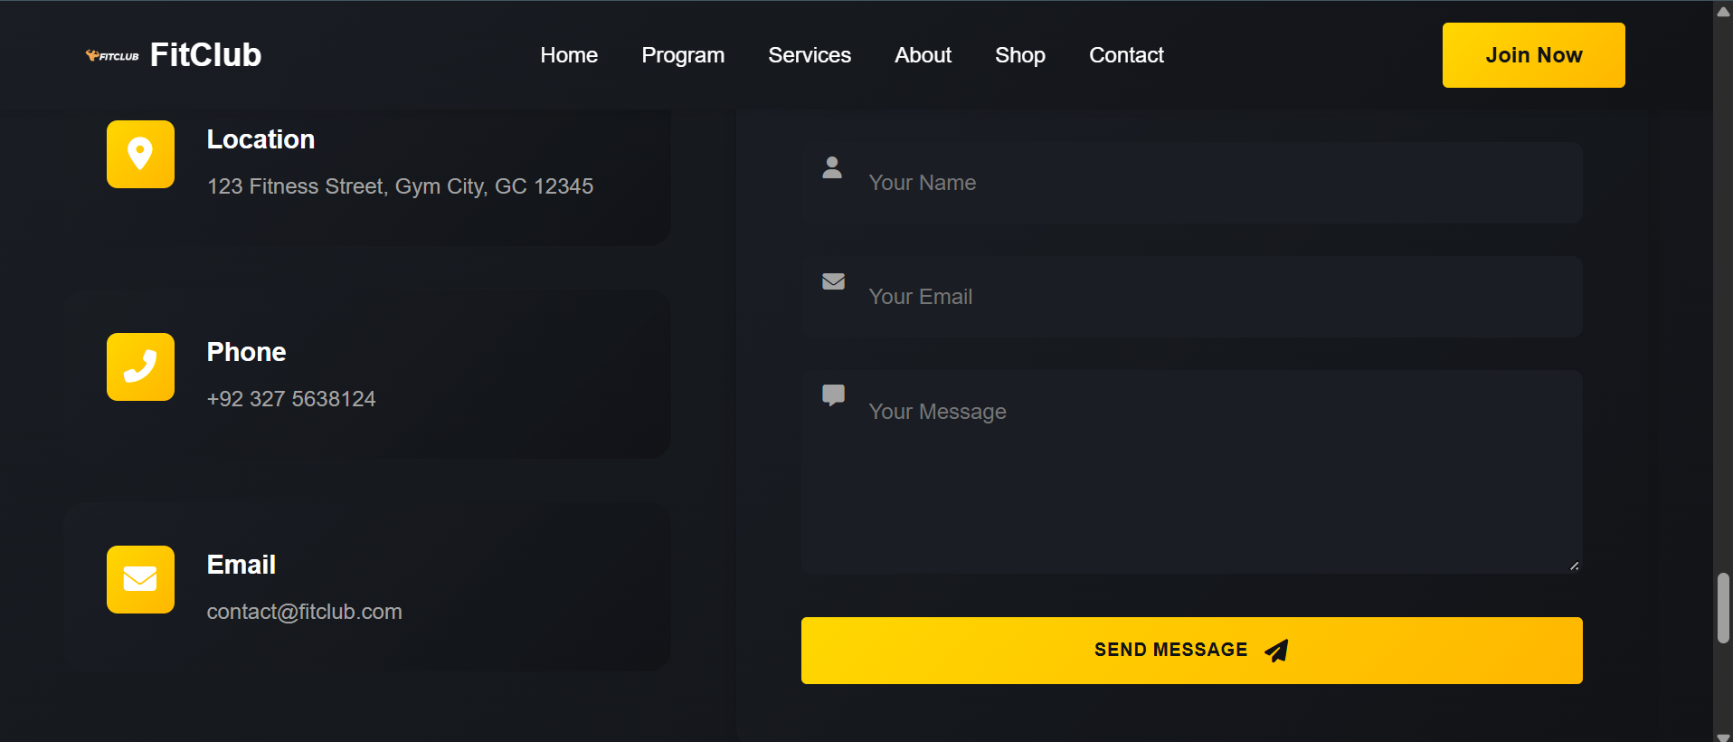Open the Services nav link

click(810, 55)
